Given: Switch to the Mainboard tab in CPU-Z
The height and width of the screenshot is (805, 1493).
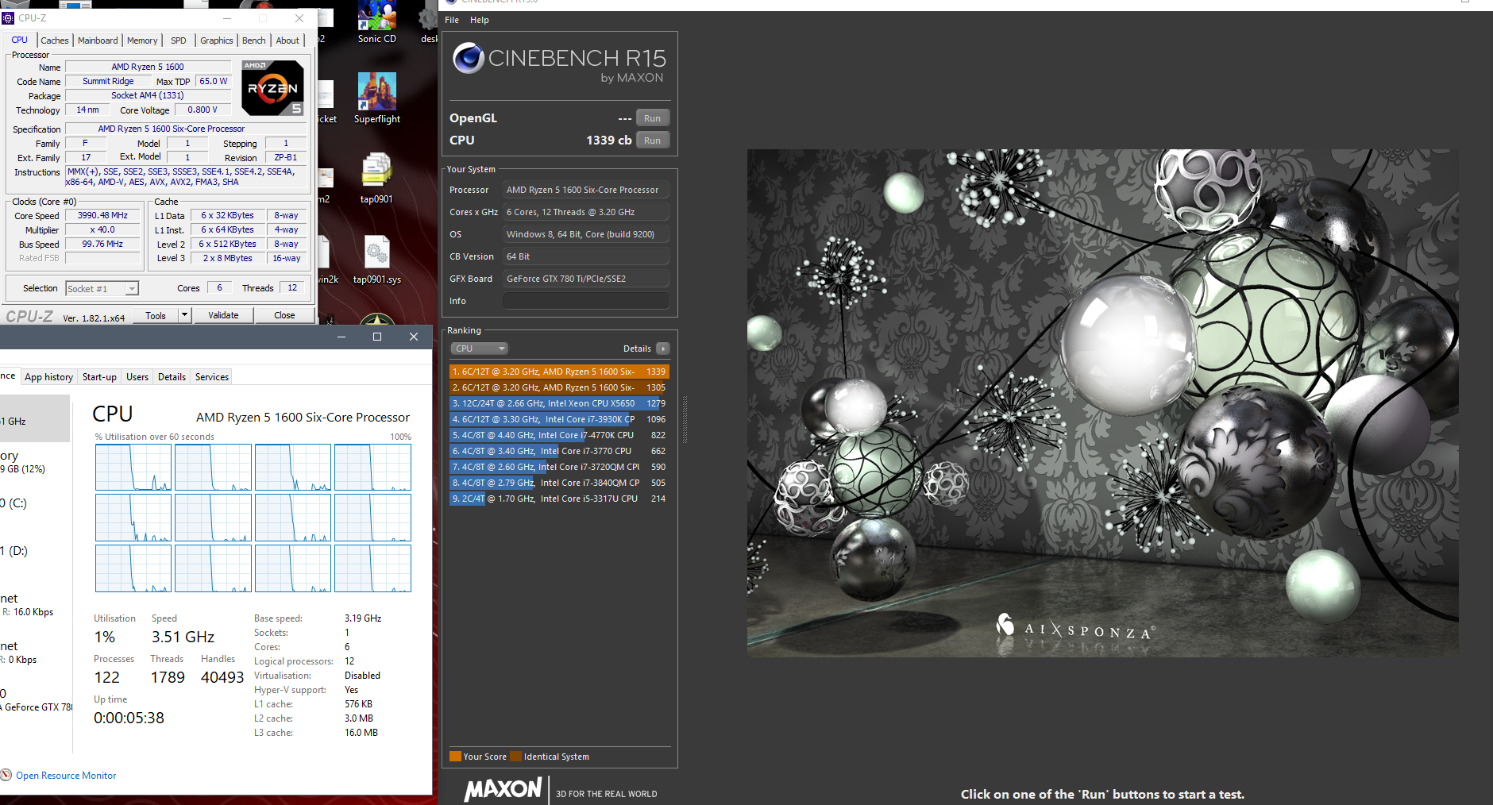Looking at the screenshot, I should pyautogui.click(x=98, y=40).
